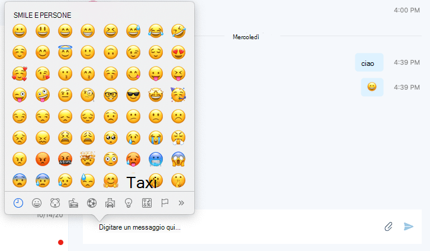Open the flags emoji tab
This screenshot has height=251, width=430.
tap(165, 203)
